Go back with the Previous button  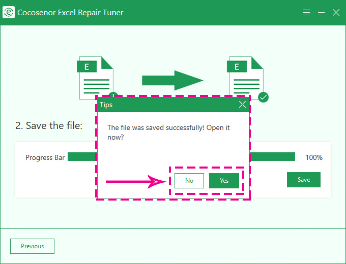tap(32, 246)
